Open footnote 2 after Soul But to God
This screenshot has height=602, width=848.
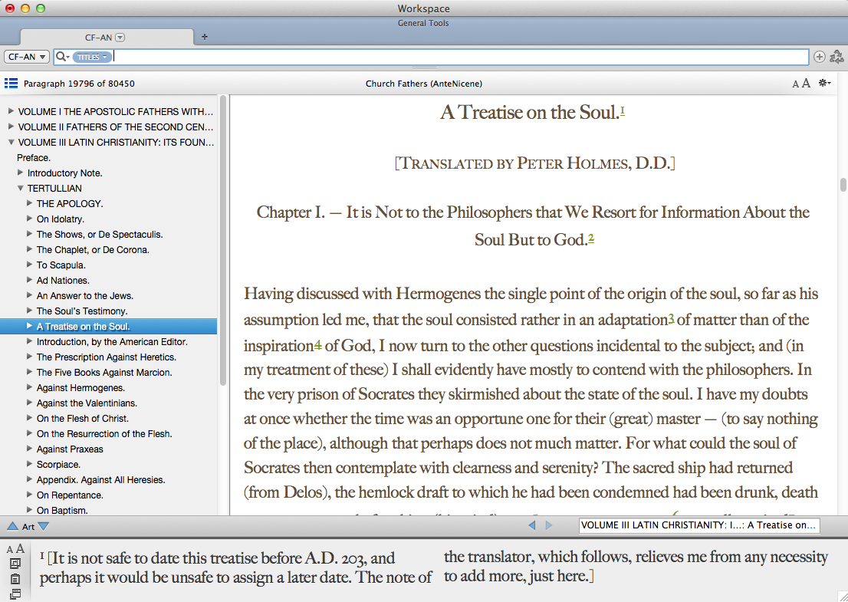point(591,238)
